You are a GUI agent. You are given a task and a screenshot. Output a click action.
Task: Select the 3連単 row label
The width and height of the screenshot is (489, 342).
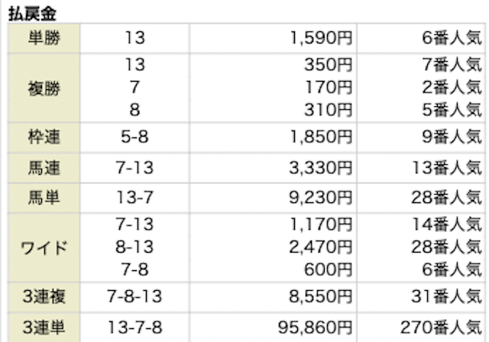pyautogui.click(x=44, y=327)
